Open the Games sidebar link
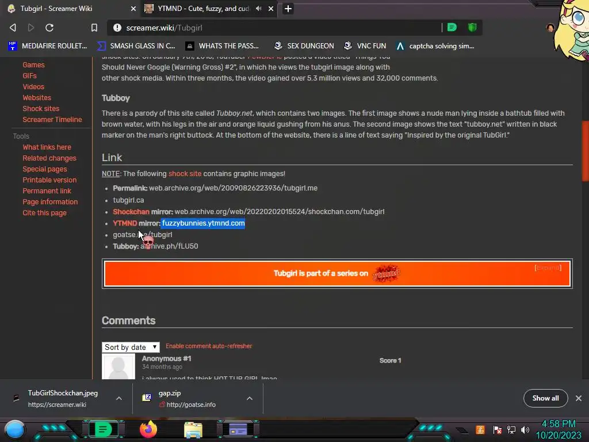Screen dimensions: 589x442 click(33, 64)
